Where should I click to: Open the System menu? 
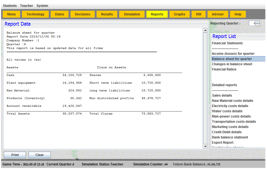(42, 6)
